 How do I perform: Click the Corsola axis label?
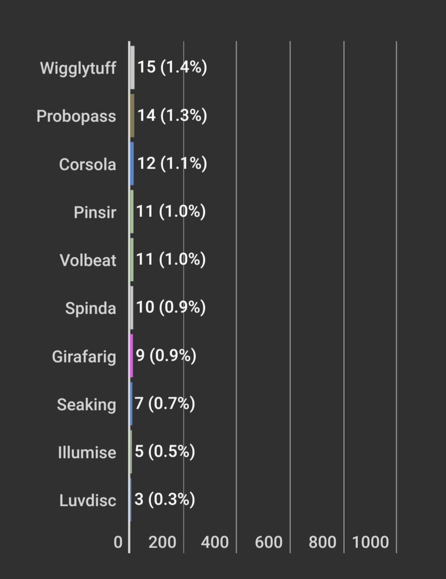pyautogui.click(x=87, y=164)
